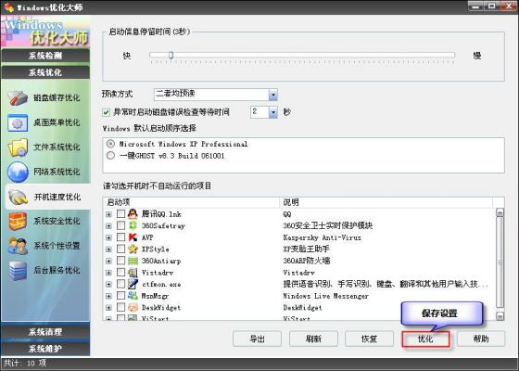Select 一键GHOST v8.3 boot radio option
519x371 pixels.
click(111, 156)
